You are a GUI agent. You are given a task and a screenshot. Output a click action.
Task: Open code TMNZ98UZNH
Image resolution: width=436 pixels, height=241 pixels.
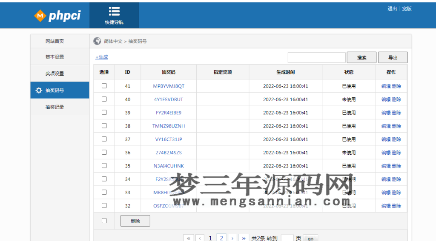[x=169, y=126]
